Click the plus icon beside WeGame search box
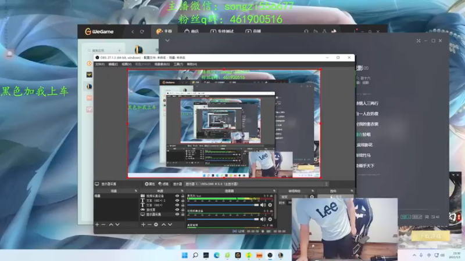Image resolution: width=465 pixels, height=261 pixels. point(119,50)
